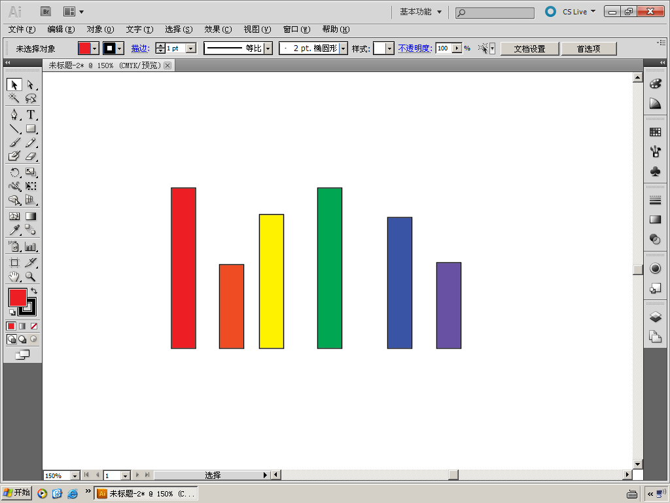Expand the 样式 graphic style dropdown
Viewport: 670px width, 503px height.
pyautogui.click(x=389, y=48)
